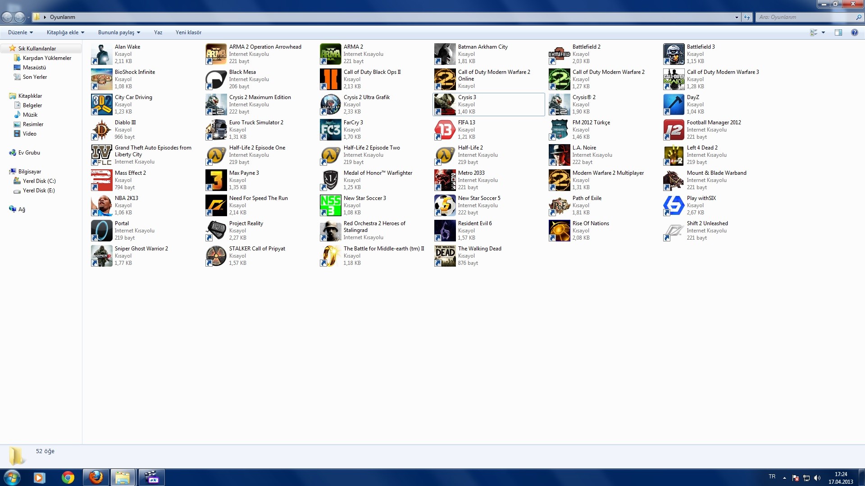865x486 pixels.
Task: Click the refresh button beside address bar
Action: 747,17
